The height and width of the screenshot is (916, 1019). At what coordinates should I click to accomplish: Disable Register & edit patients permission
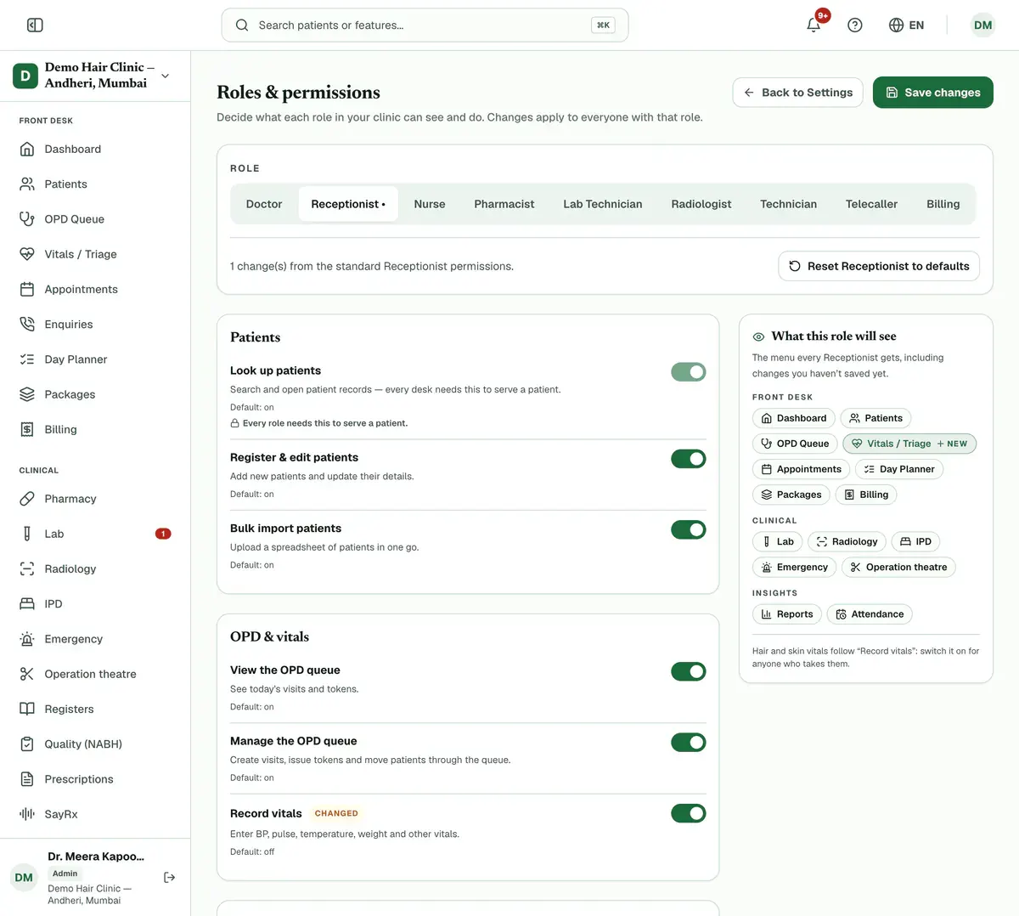point(689,459)
